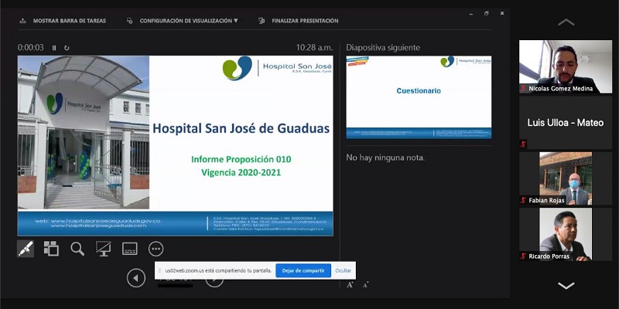Restore down the presenter view window
This screenshot has width=619, height=309.
pyautogui.click(x=487, y=13)
